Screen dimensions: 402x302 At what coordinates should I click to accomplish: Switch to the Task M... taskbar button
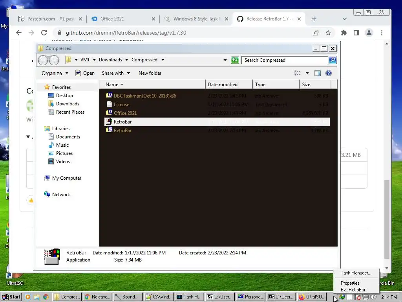[x=189, y=297]
